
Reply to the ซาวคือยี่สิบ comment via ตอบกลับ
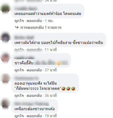pos(34,70)
